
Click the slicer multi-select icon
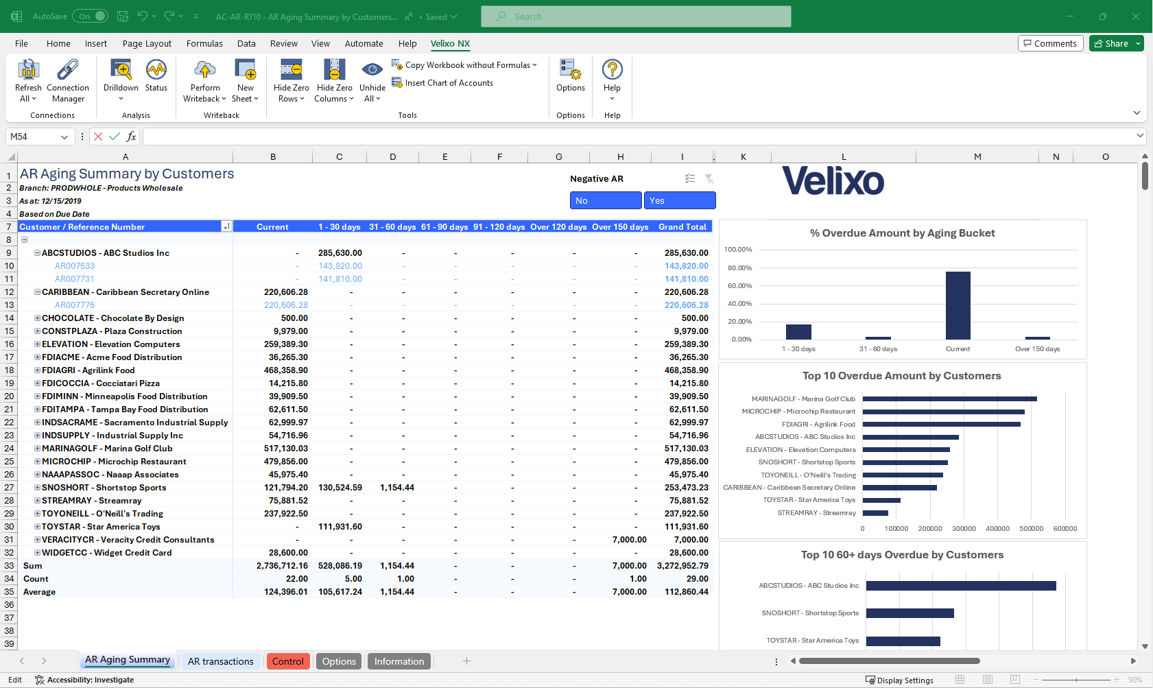(690, 178)
